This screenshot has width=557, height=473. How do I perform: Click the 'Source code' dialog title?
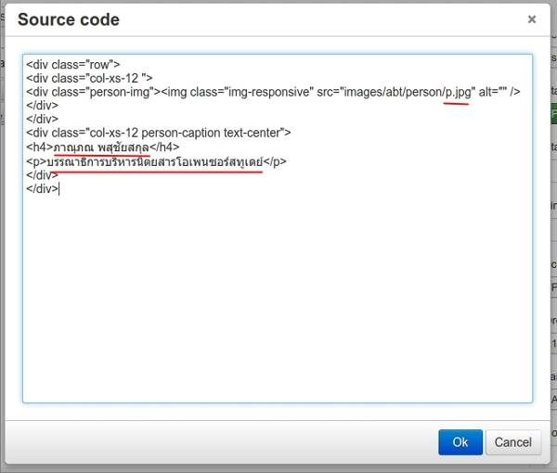69,19
